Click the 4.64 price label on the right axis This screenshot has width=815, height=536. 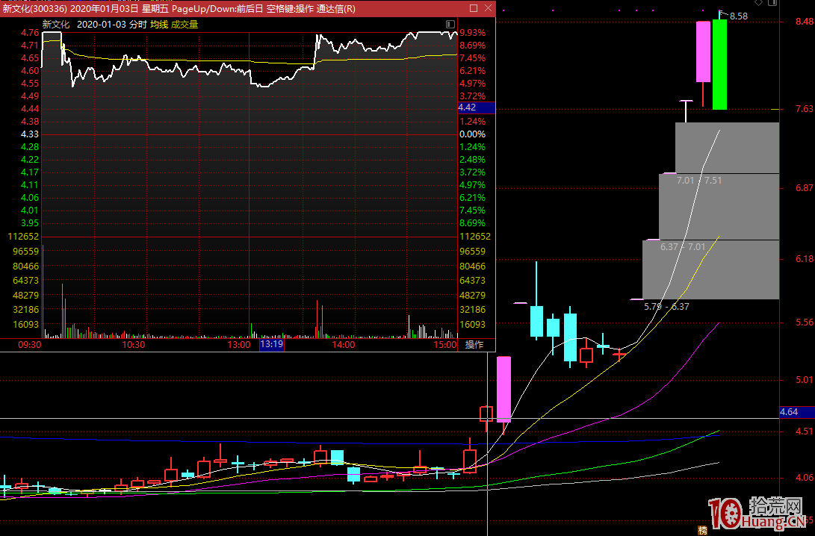tap(788, 411)
